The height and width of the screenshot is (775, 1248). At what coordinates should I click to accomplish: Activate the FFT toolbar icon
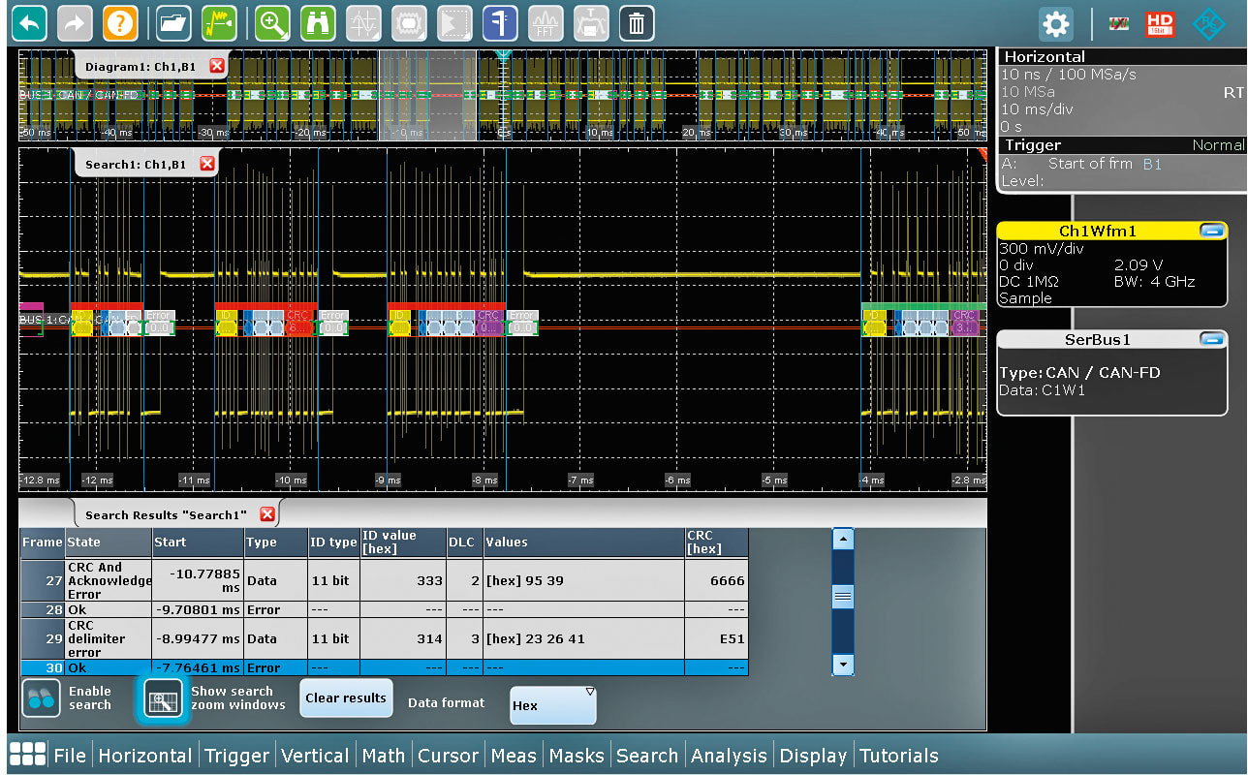point(545,22)
